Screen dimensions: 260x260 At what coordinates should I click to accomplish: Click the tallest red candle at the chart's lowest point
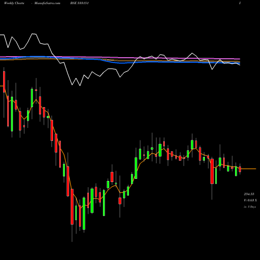point(72,206)
